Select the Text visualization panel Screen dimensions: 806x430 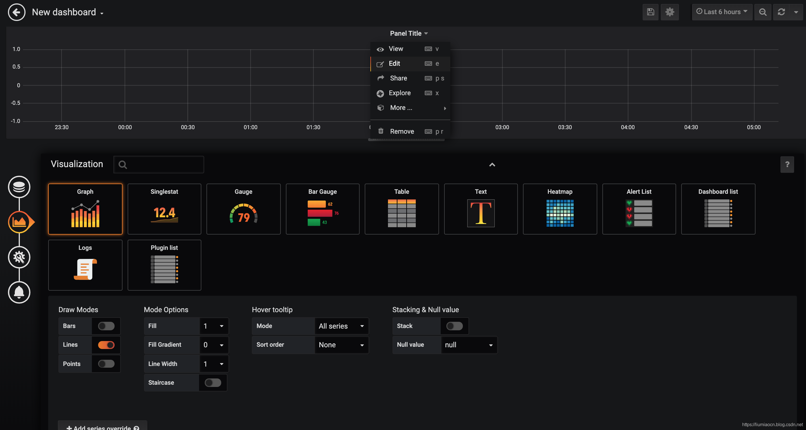pyautogui.click(x=480, y=208)
